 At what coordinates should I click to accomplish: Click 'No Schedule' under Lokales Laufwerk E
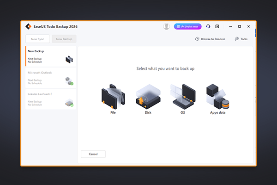[35, 105]
